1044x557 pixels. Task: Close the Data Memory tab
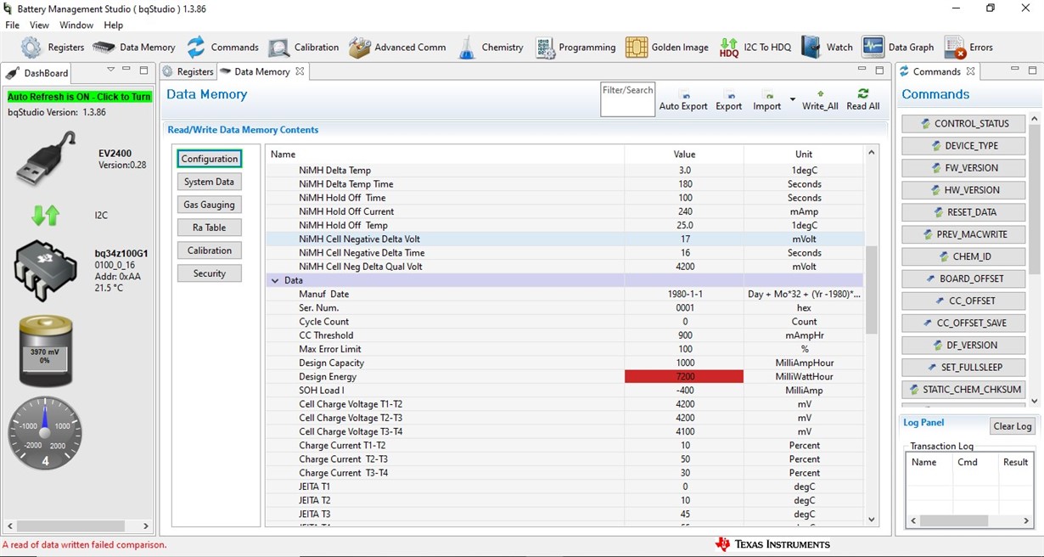300,71
